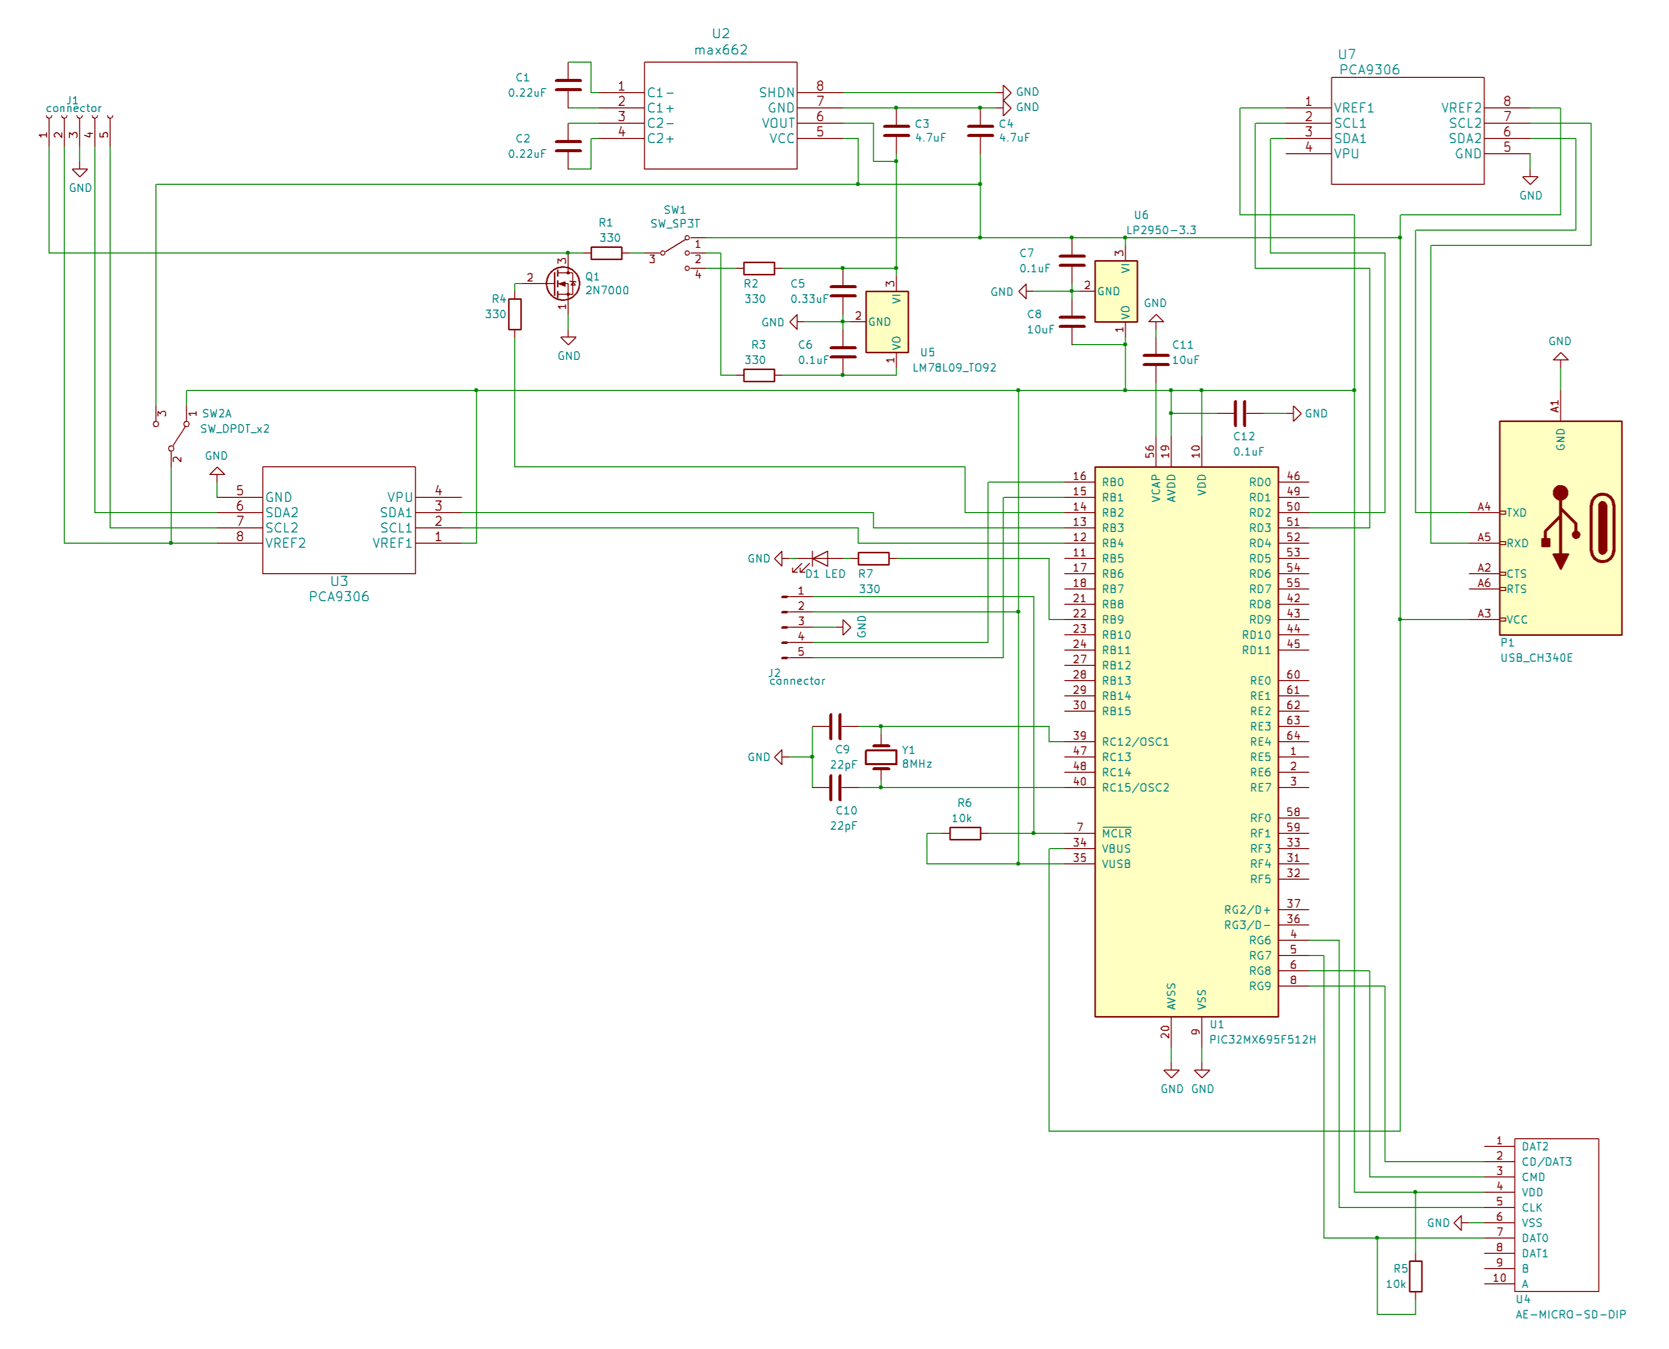
Task: Select the R5 10k resistor symbol
Action: coord(1415,1276)
